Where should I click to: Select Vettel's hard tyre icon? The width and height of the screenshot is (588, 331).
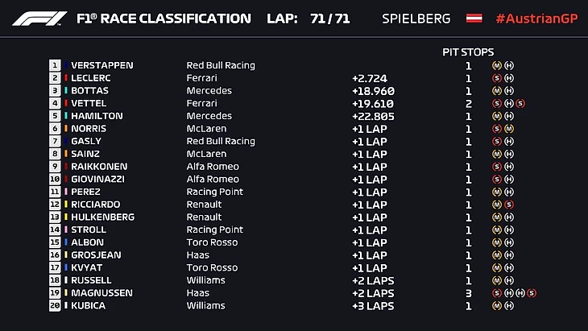coord(509,103)
